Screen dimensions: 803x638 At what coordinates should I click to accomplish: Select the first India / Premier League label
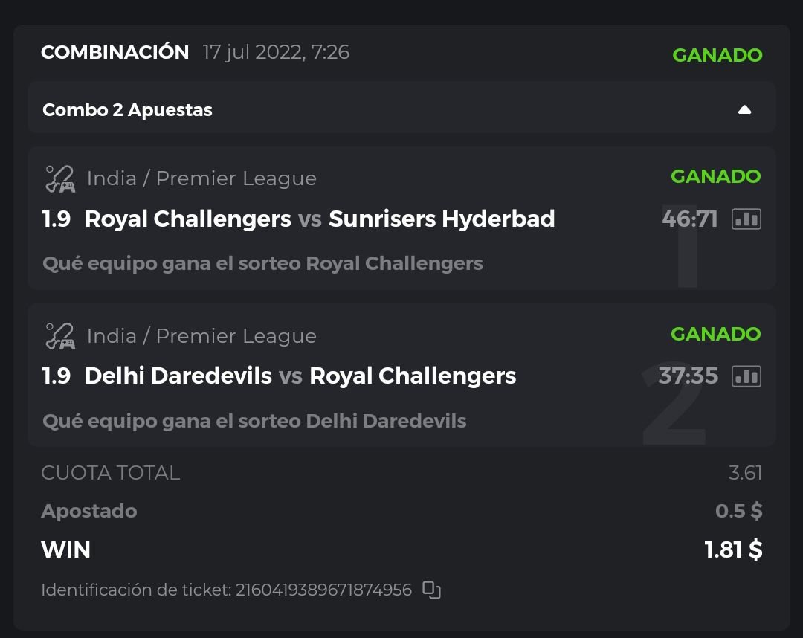pos(201,179)
